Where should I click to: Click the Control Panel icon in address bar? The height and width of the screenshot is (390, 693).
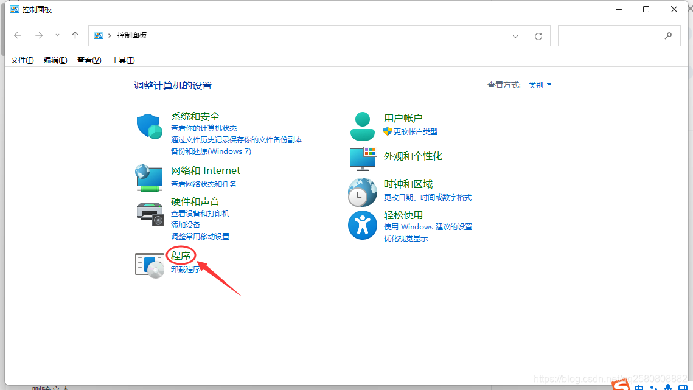99,35
